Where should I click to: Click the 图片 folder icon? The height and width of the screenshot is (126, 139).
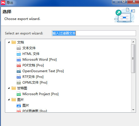click(14, 100)
